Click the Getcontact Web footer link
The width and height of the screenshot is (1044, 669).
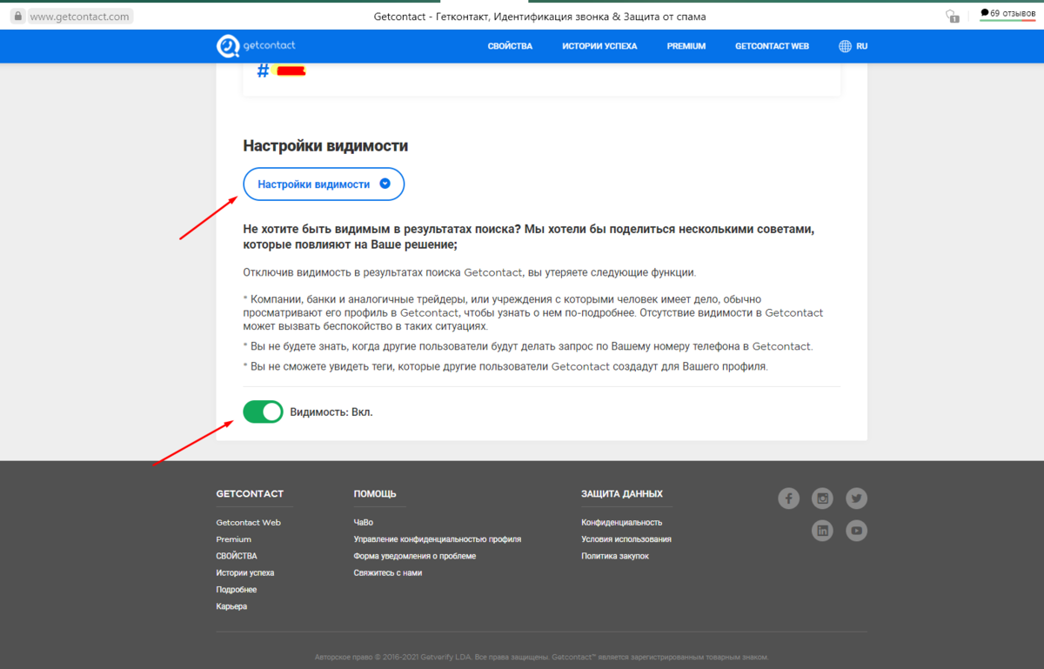click(248, 523)
